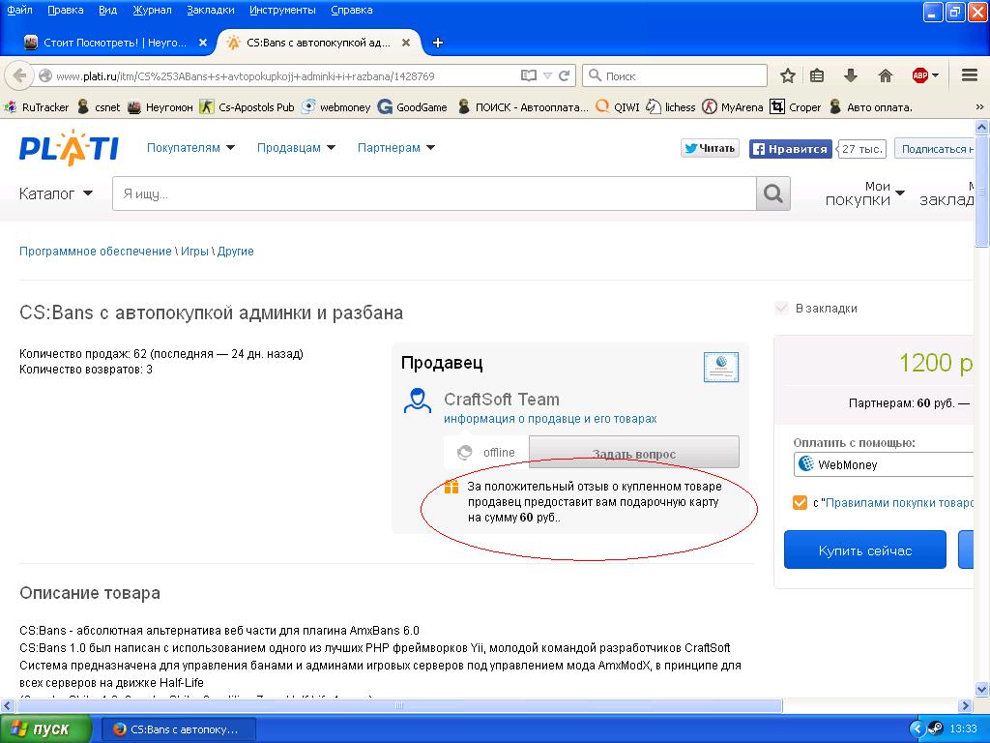Expand the 'Покупателям' dropdown
This screenshot has height=743, width=990.
pos(190,148)
